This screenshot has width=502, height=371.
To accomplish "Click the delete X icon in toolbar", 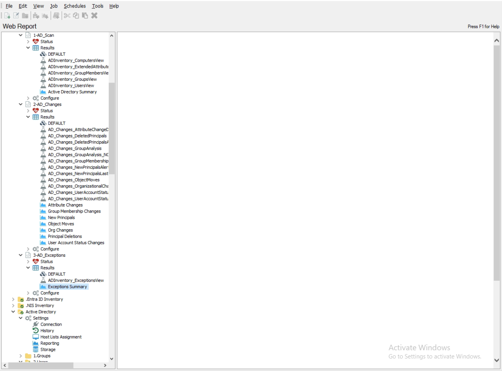I will click(94, 16).
